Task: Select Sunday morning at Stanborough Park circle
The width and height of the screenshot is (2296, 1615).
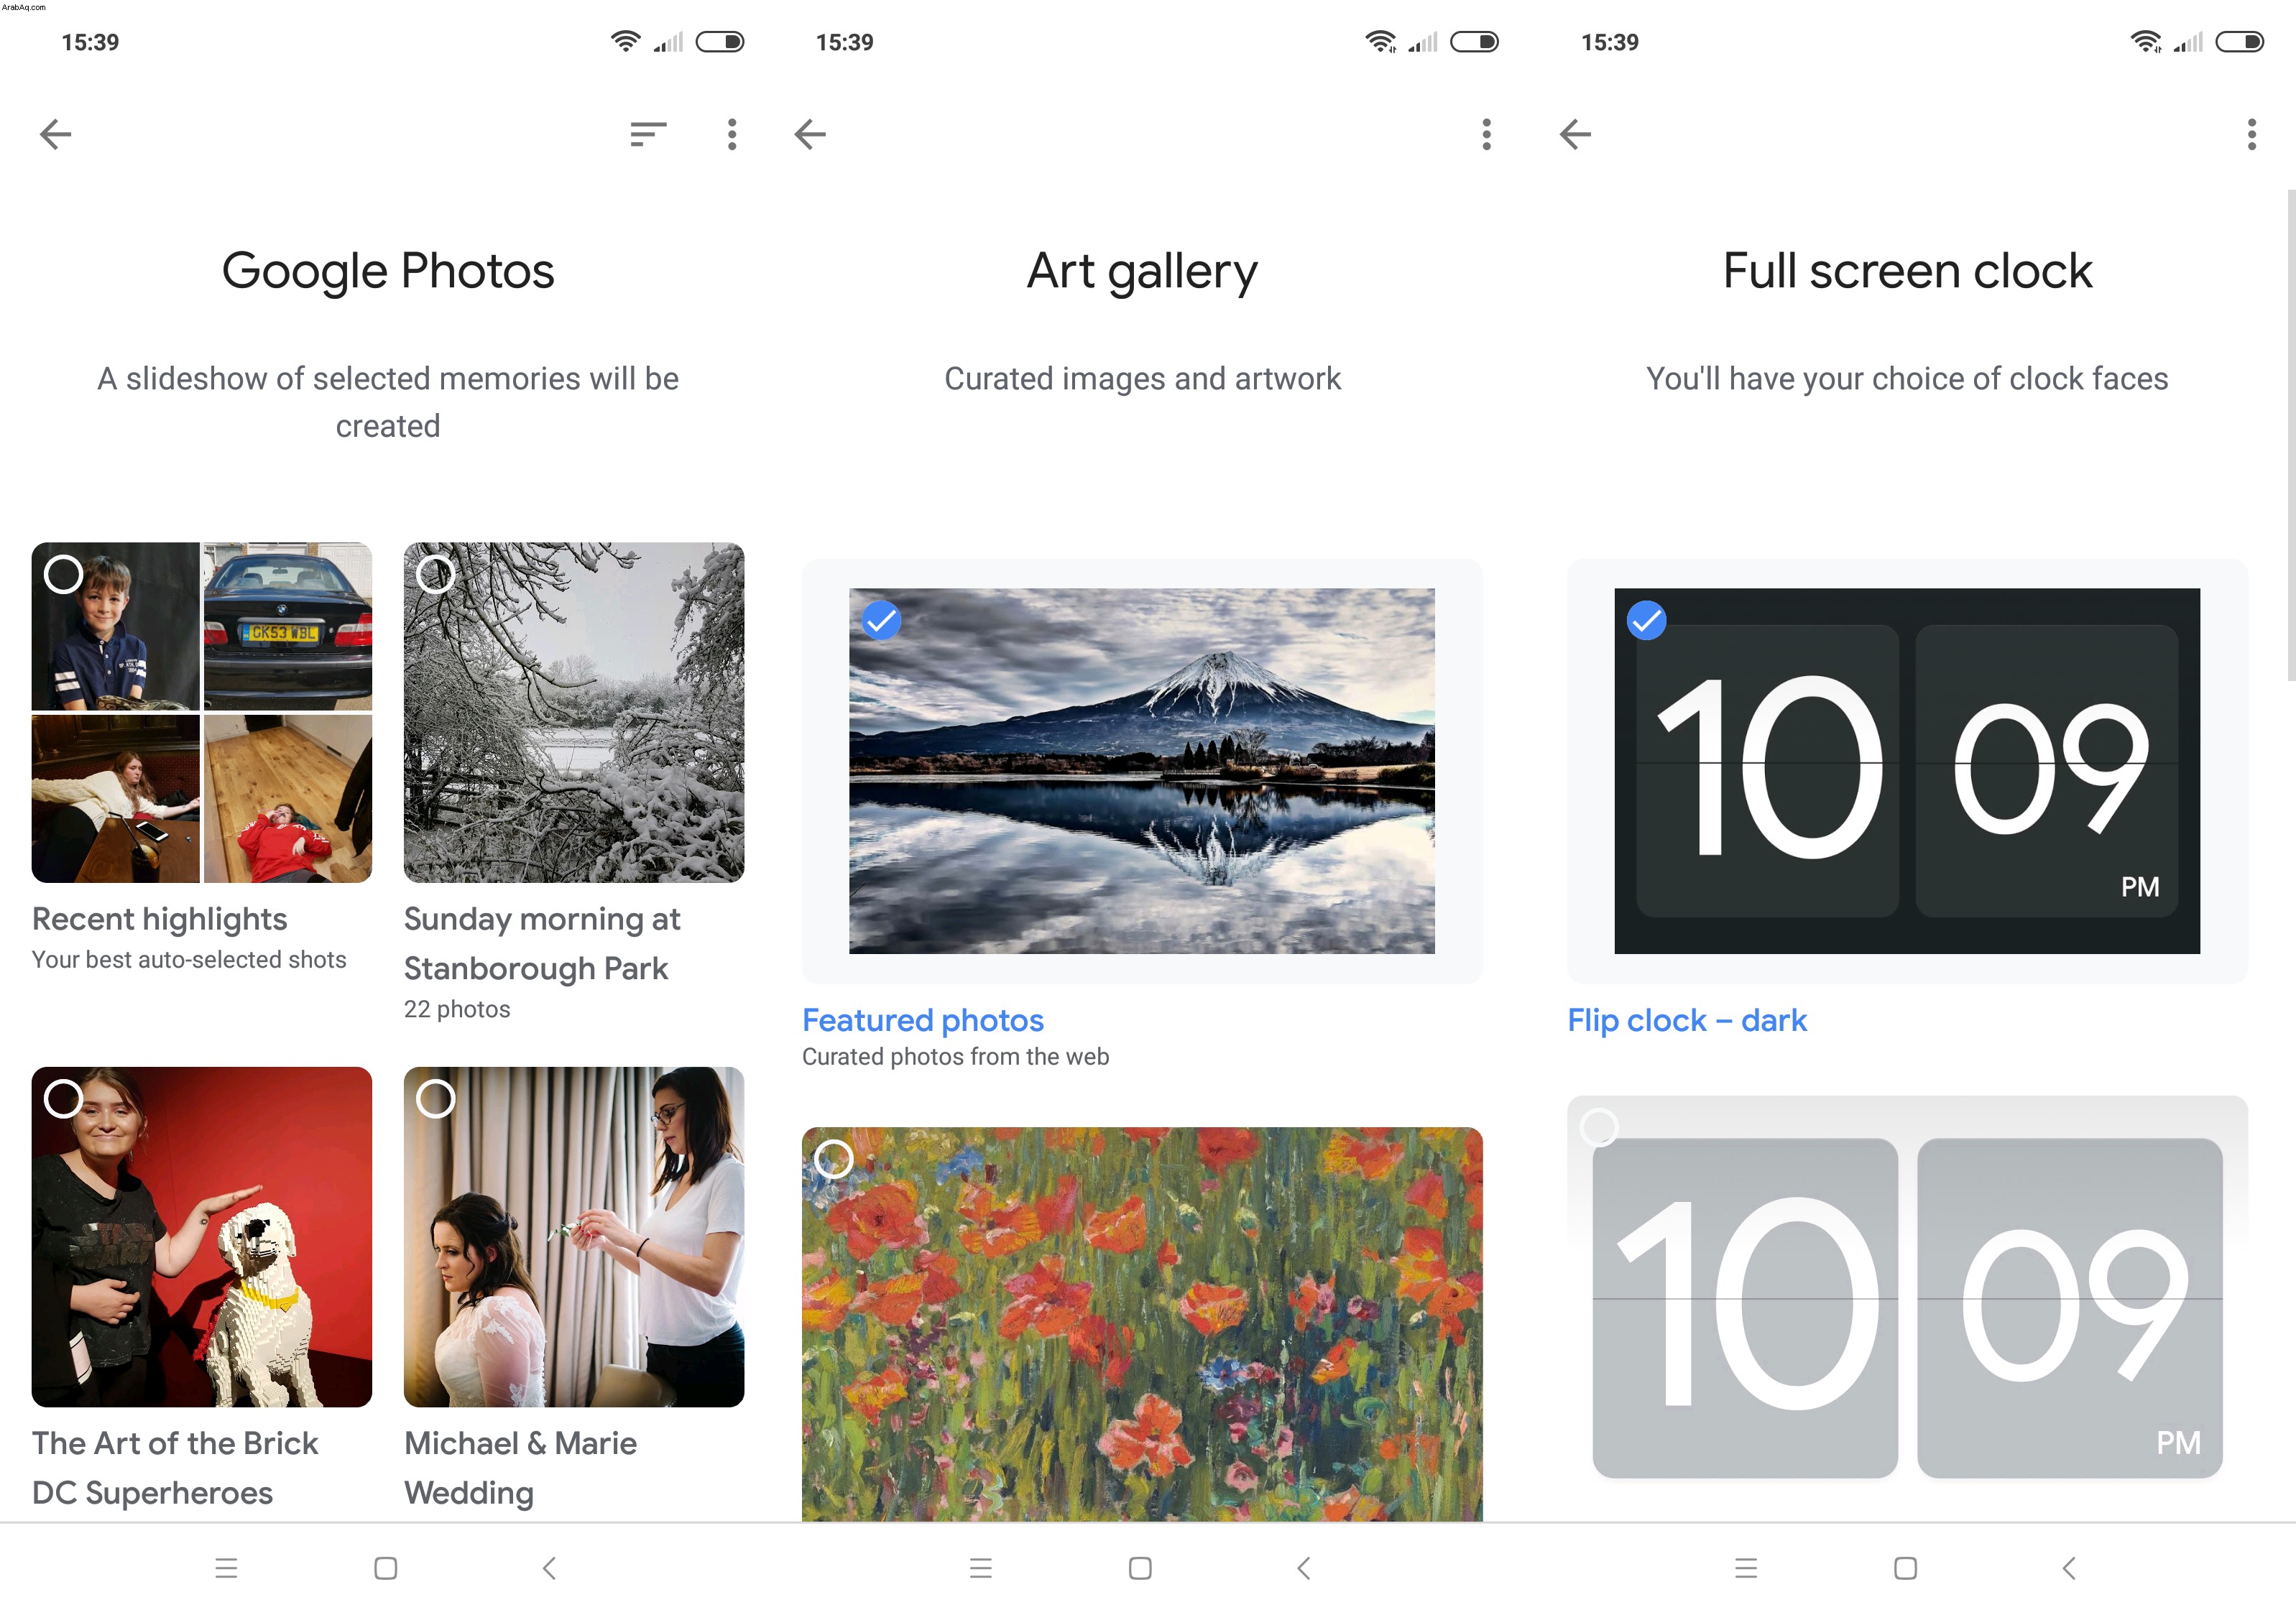Action: (435, 574)
